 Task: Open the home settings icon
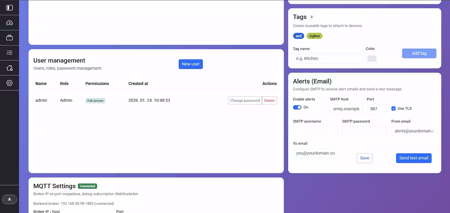point(10,68)
